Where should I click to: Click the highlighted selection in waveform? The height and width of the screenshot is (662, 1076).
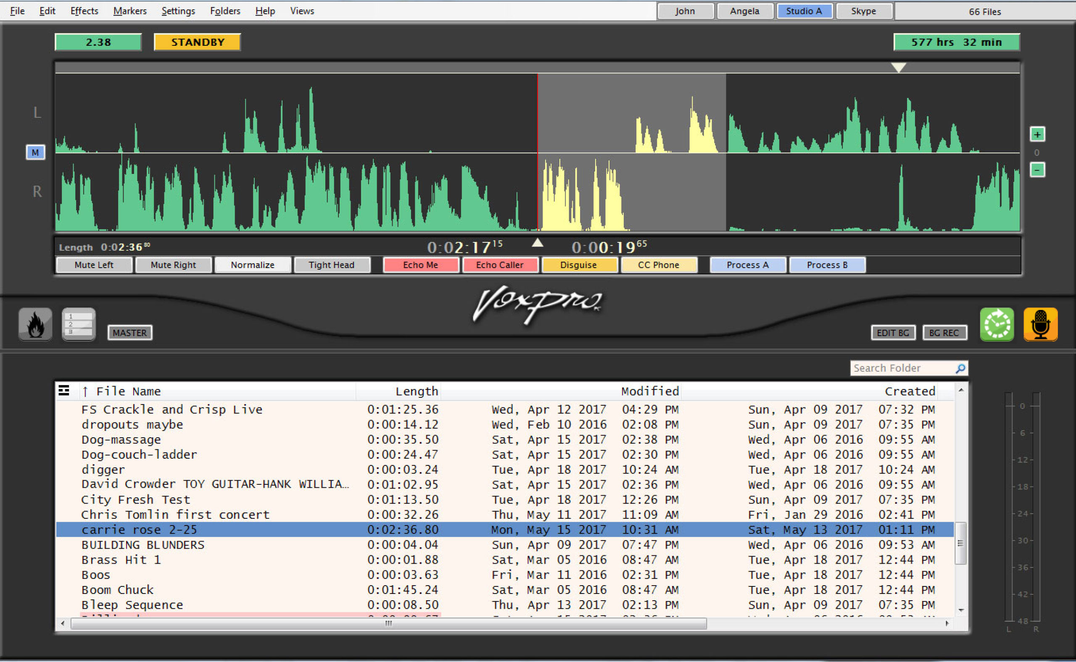(x=631, y=152)
